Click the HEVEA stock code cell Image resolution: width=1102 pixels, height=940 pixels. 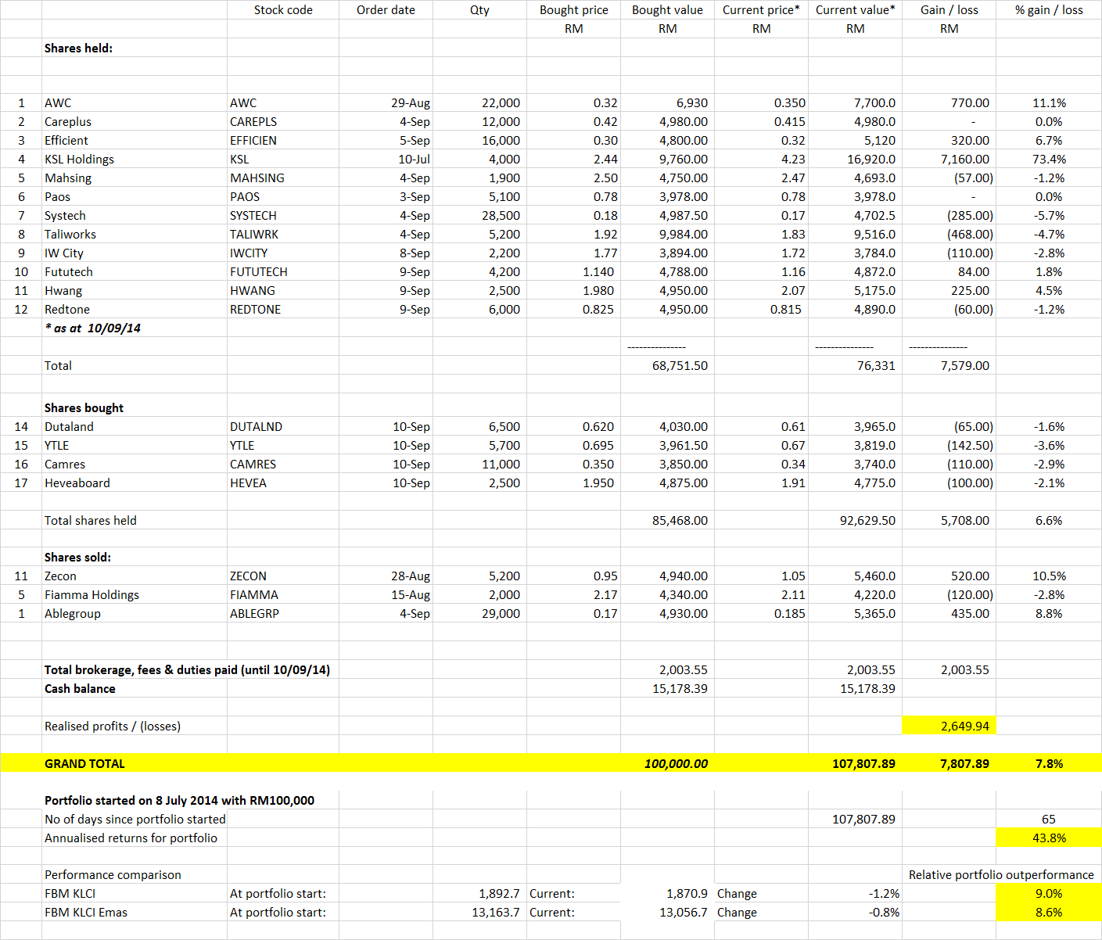tap(283, 483)
